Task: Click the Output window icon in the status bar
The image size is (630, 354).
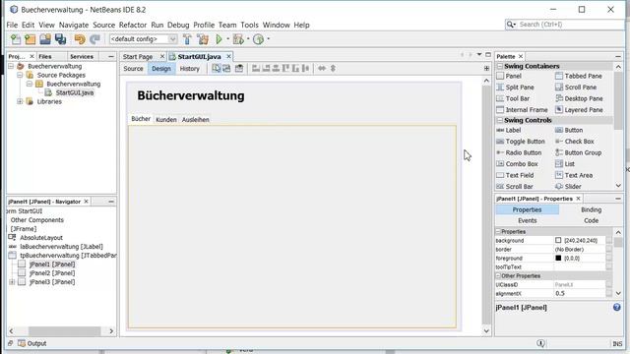Action: [22, 343]
